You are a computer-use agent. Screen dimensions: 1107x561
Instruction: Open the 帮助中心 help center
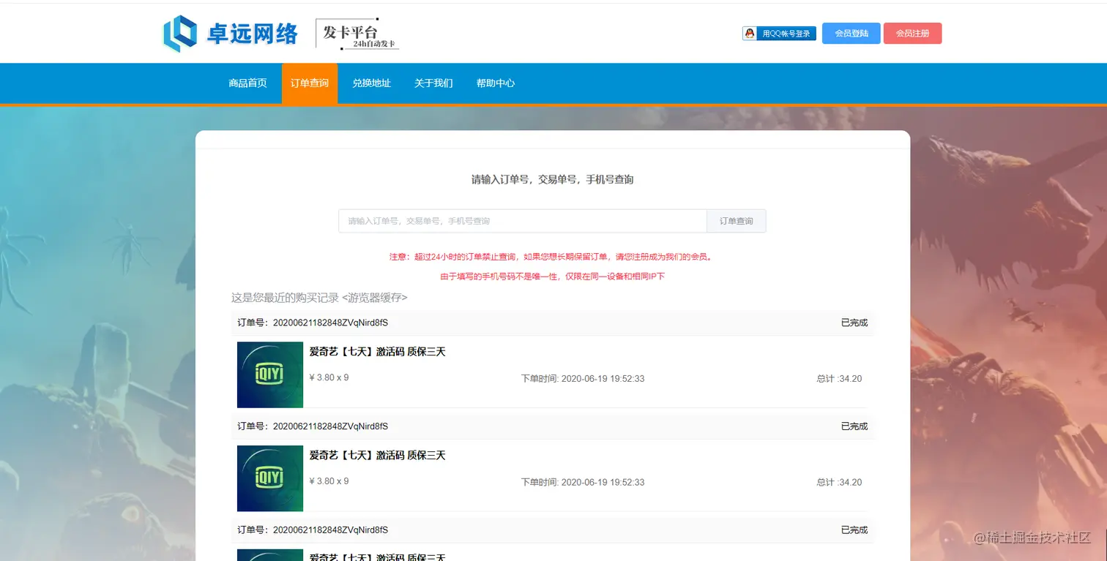tap(496, 83)
